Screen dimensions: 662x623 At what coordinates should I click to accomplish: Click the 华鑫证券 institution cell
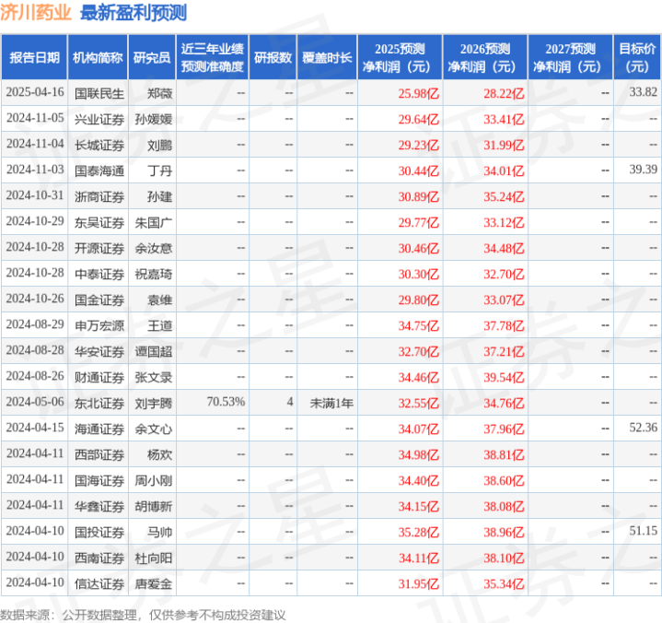click(99, 506)
